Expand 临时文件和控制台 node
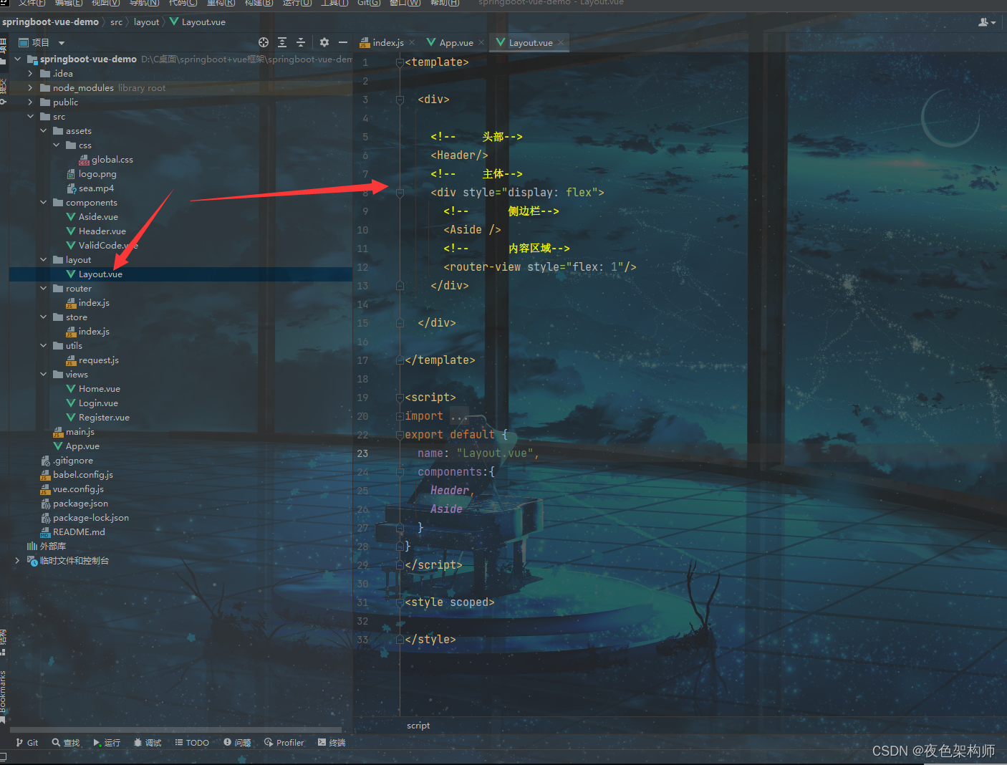 click(x=18, y=561)
